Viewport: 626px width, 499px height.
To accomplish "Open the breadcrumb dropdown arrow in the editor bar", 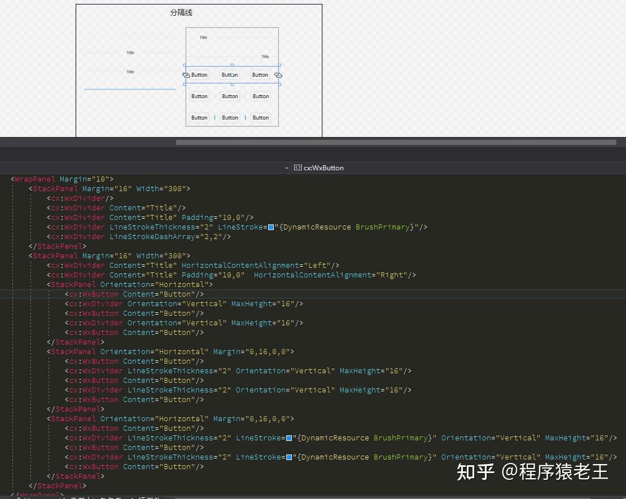I will coord(286,168).
